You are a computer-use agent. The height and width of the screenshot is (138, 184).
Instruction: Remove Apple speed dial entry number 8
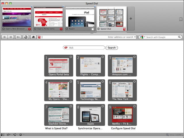tap(103, 106)
